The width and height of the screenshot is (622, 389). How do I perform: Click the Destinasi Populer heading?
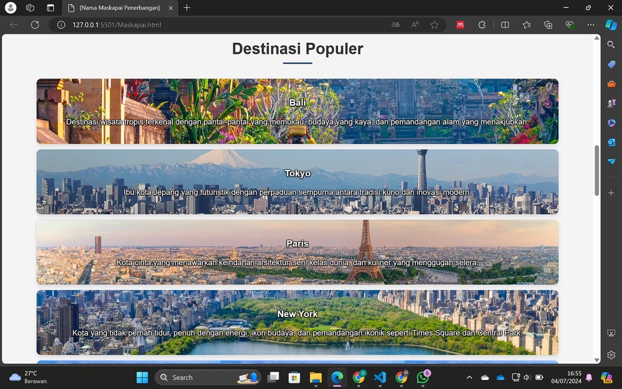click(x=297, y=49)
